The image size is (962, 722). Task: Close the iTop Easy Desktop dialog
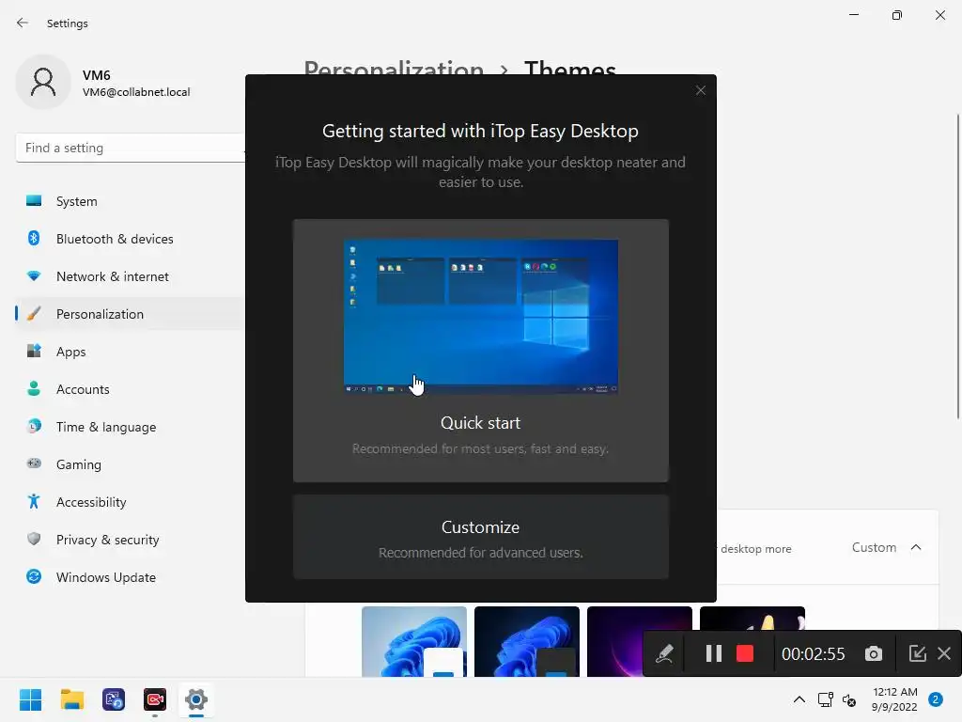pos(701,91)
